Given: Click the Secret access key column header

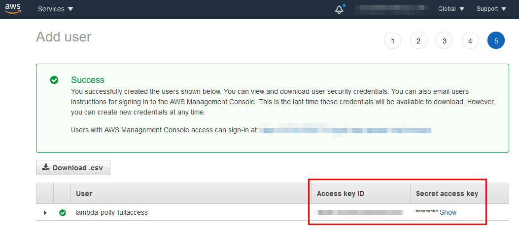Looking at the screenshot, I should tap(447, 194).
